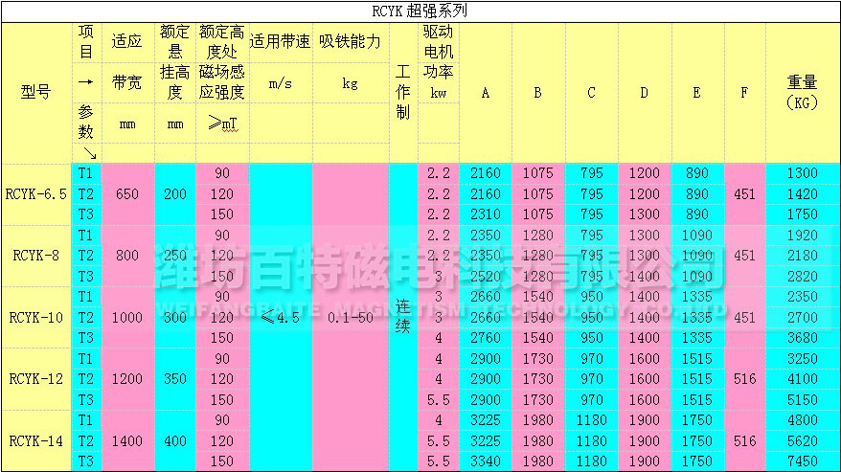Screen dimensions: 841x472
Task: Click the RCYK-6.5 model cell
Action: (x=35, y=193)
